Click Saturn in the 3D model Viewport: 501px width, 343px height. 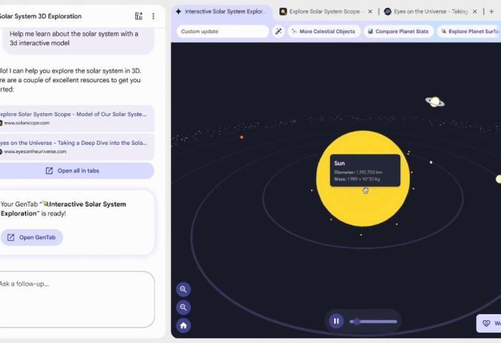[434, 102]
